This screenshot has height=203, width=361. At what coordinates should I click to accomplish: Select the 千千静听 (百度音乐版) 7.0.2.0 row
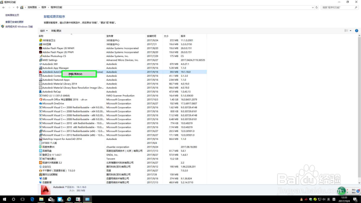click(x=122, y=171)
